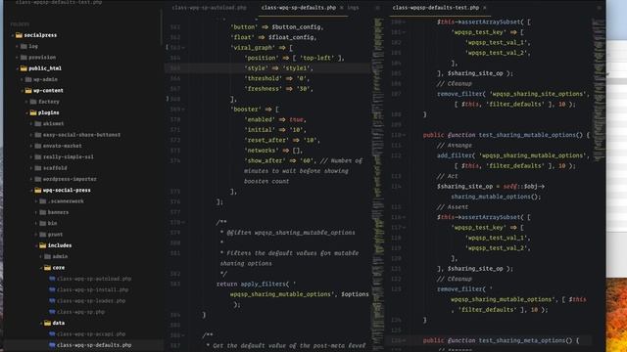This screenshot has height=352, width=627.
Task: Click the log folder icon
Action: click(x=24, y=46)
